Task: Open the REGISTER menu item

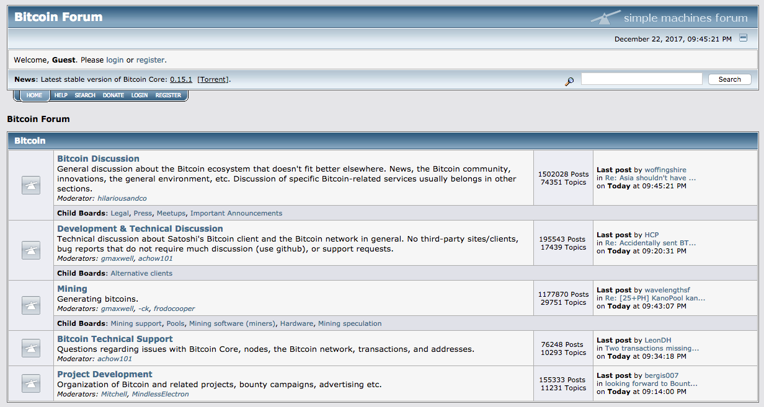Action: pyautogui.click(x=168, y=95)
